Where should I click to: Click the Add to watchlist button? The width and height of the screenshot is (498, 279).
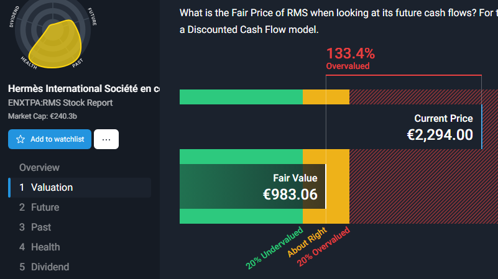coord(50,139)
